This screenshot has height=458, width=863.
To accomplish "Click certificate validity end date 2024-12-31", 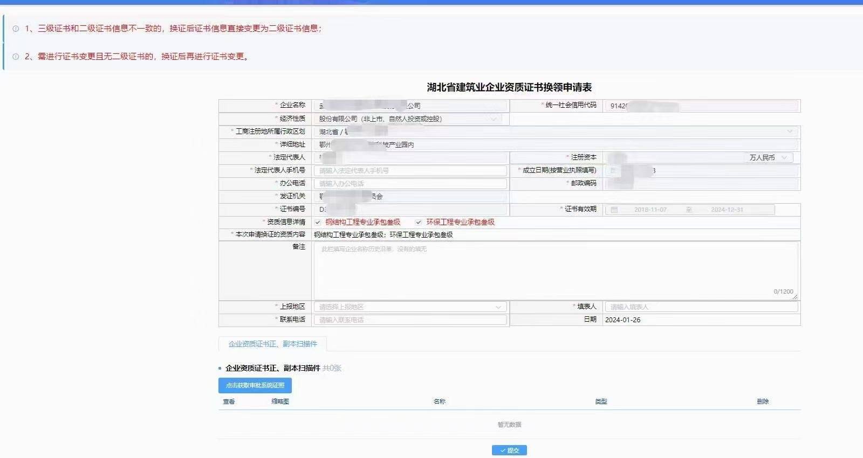I will [727, 210].
